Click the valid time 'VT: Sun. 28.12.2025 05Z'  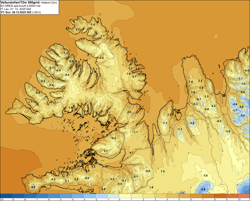(x=16, y=12)
